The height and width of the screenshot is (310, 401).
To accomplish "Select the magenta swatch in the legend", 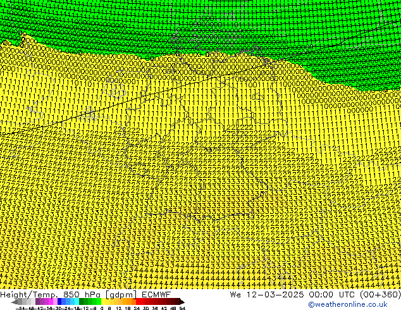I will (x=51, y=301).
